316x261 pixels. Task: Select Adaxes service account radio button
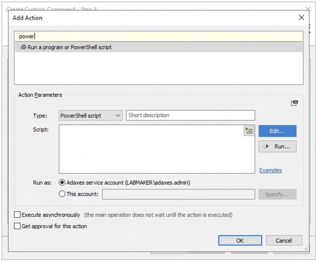point(62,182)
